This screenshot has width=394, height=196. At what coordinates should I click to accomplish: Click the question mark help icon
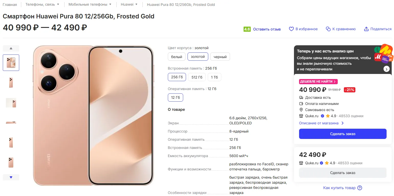click(360, 188)
